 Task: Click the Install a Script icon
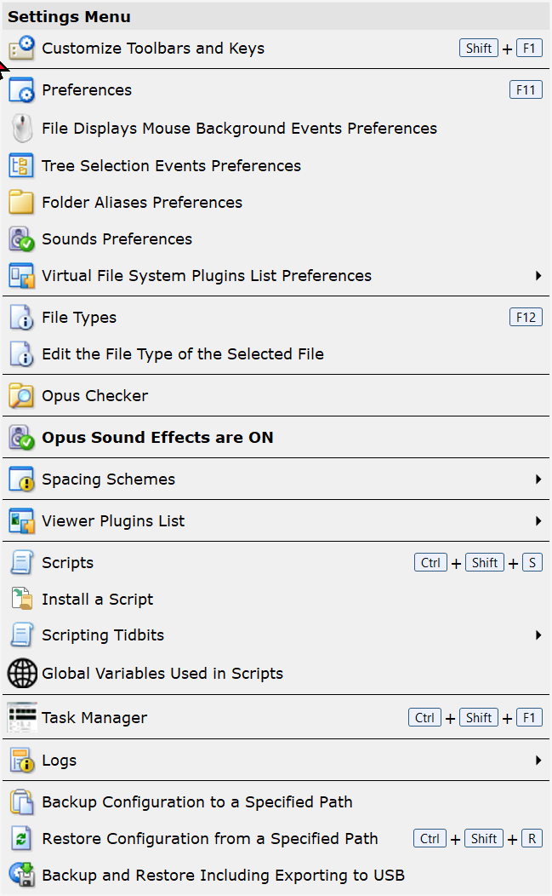(x=22, y=599)
